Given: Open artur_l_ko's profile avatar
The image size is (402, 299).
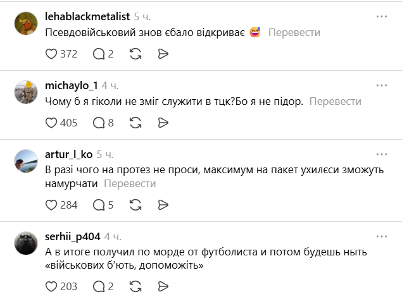Looking at the screenshot, I should 26,161.
